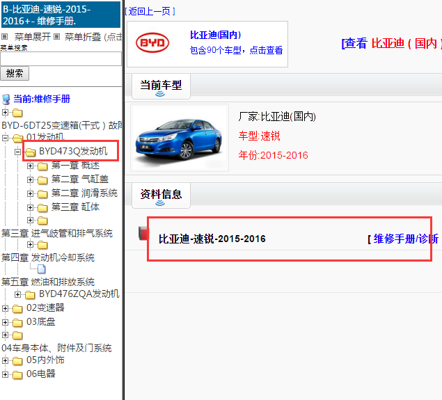Click the 菜单展开 expand-all icon
The width and height of the screenshot is (442, 400).
coord(4,37)
